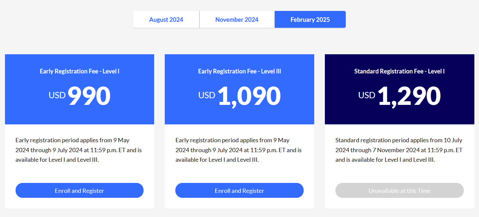Click the USD label beside 990
This screenshot has height=217, width=479.
coord(57,96)
